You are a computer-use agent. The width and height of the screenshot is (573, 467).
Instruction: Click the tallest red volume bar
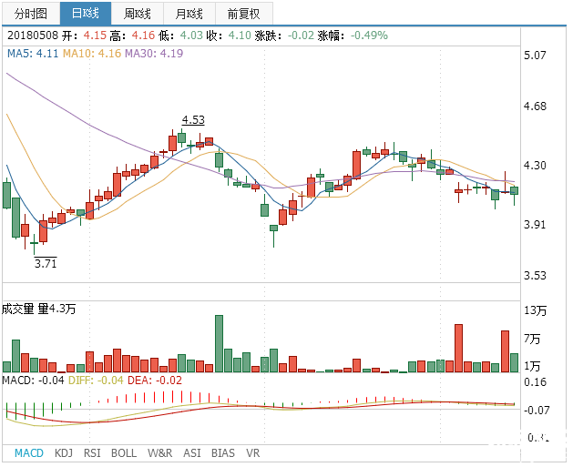click(458, 348)
